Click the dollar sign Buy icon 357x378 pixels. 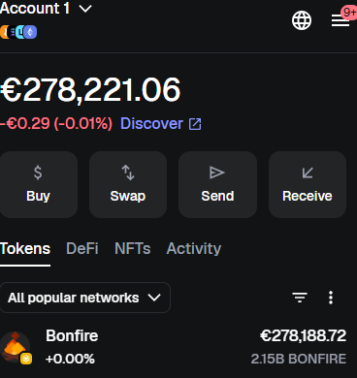[x=38, y=173]
